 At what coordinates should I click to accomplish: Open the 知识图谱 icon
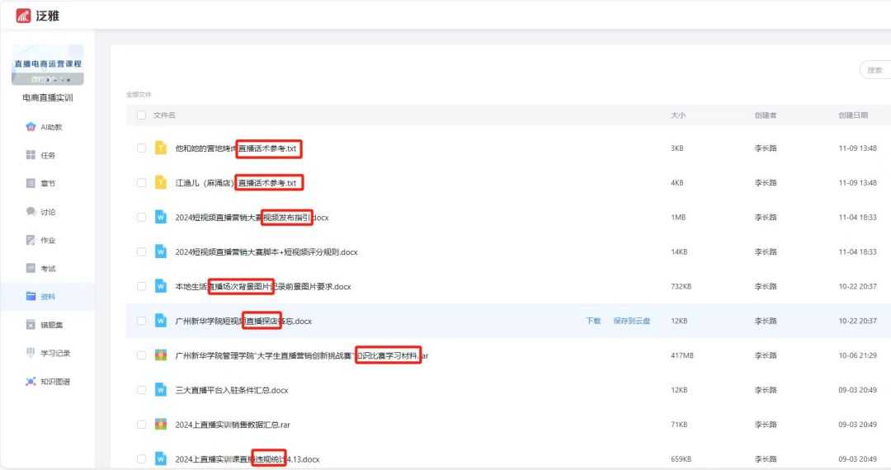point(31,381)
